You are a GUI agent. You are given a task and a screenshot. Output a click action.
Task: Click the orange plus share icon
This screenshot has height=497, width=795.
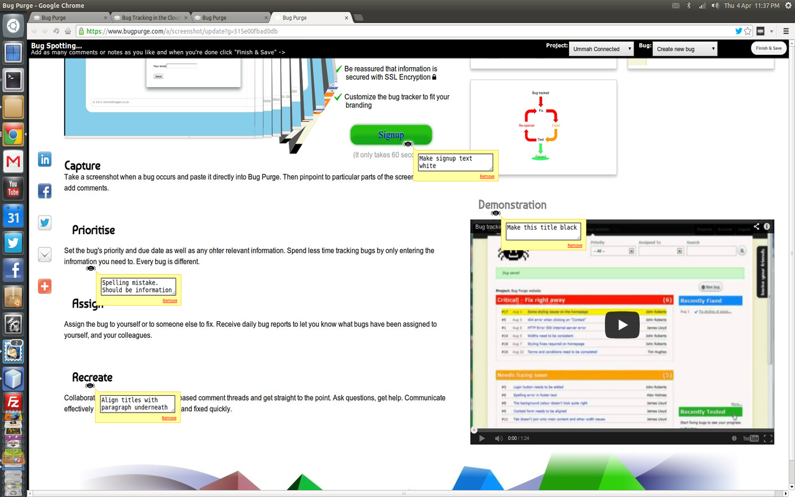[x=45, y=286]
